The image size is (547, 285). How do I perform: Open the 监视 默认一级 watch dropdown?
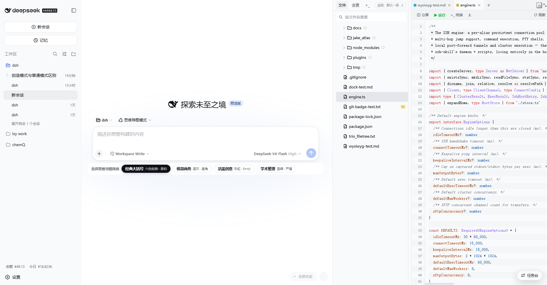(x=390, y=5)
